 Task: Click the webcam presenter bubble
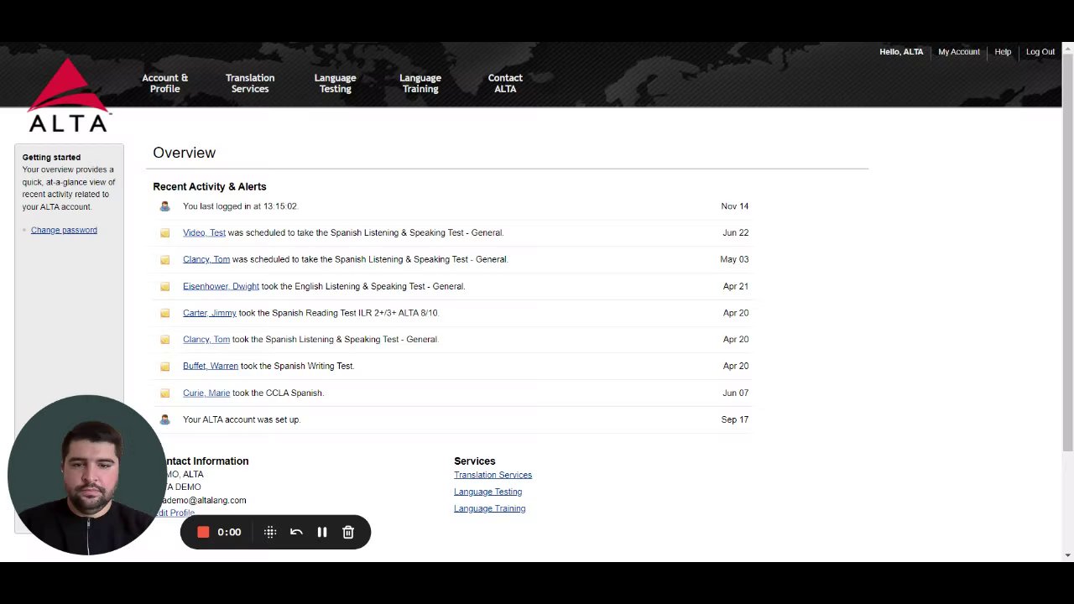[x=87, y=475]
